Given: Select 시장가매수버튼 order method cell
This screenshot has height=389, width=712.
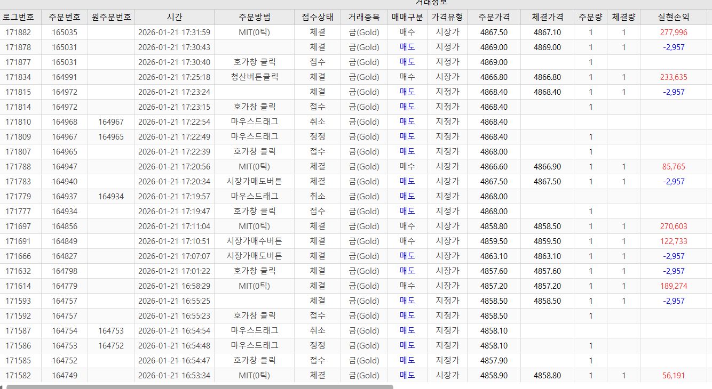Looking at the screenshot, I should (254, 241).
